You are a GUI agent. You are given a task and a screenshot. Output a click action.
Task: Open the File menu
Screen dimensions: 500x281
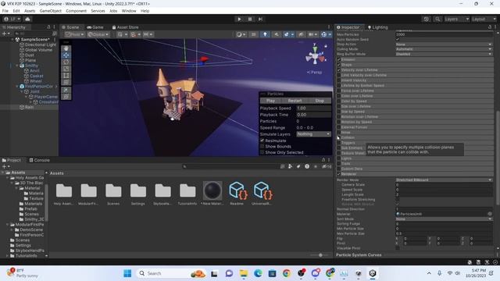[x=5, y=11]
